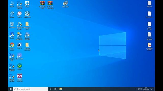Open the blue medical-cross app shortcut
163x91 pixels.
(27, 4)
